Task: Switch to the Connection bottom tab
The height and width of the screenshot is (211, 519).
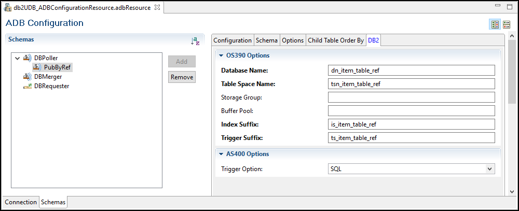Action: [21, 202]
